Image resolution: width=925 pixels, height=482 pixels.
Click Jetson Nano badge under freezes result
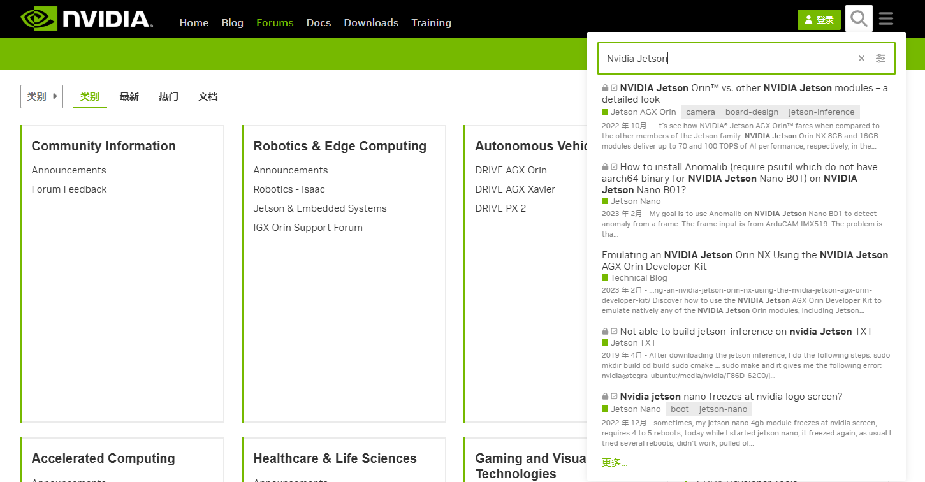(631, 409)
